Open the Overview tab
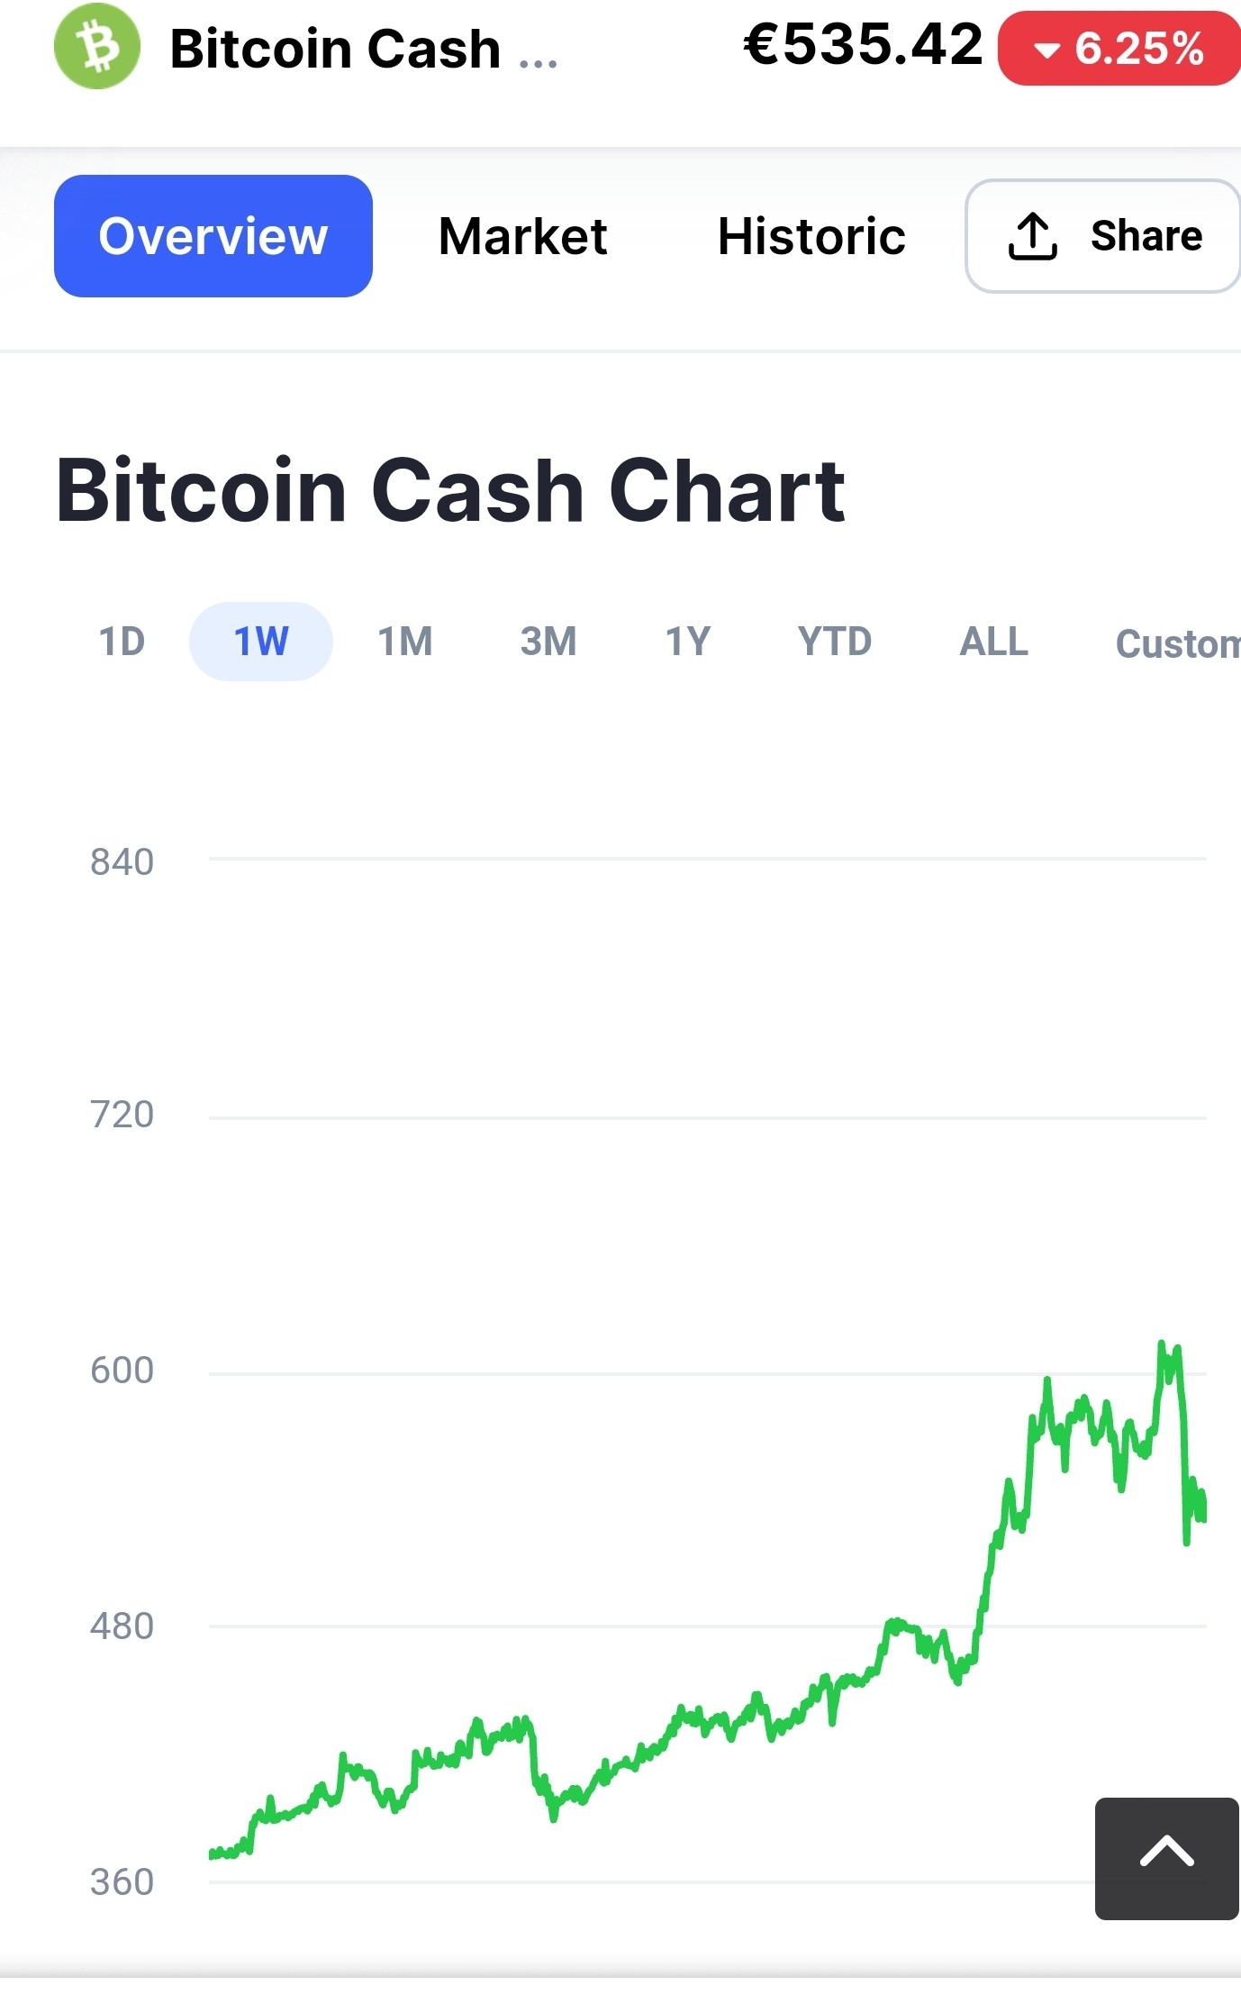 213,236
